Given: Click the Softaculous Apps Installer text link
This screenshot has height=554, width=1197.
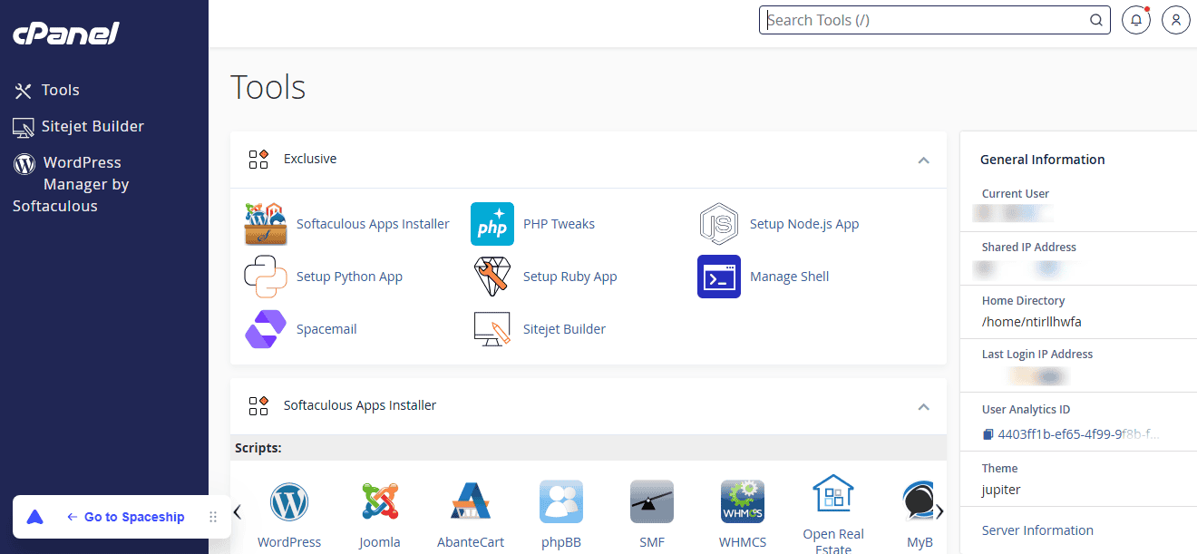Looking at the screenshot, I should 373,224.
